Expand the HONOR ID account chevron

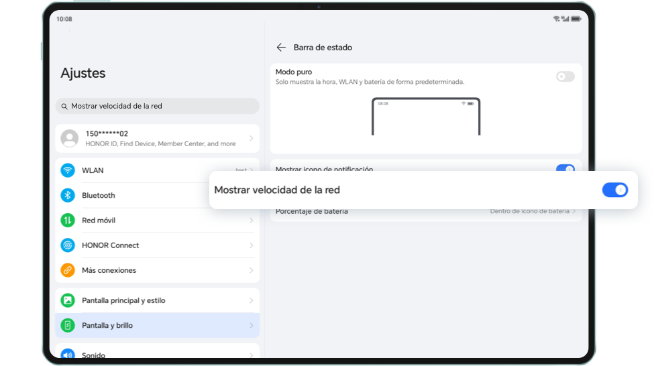251,138
